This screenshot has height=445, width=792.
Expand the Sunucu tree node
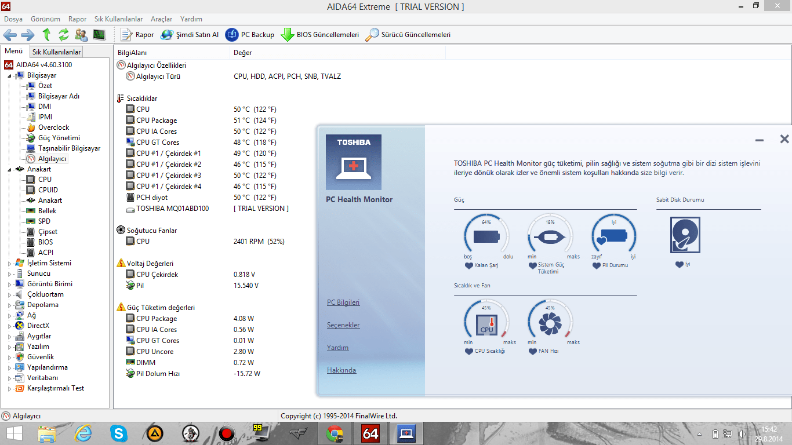[9, 273]
